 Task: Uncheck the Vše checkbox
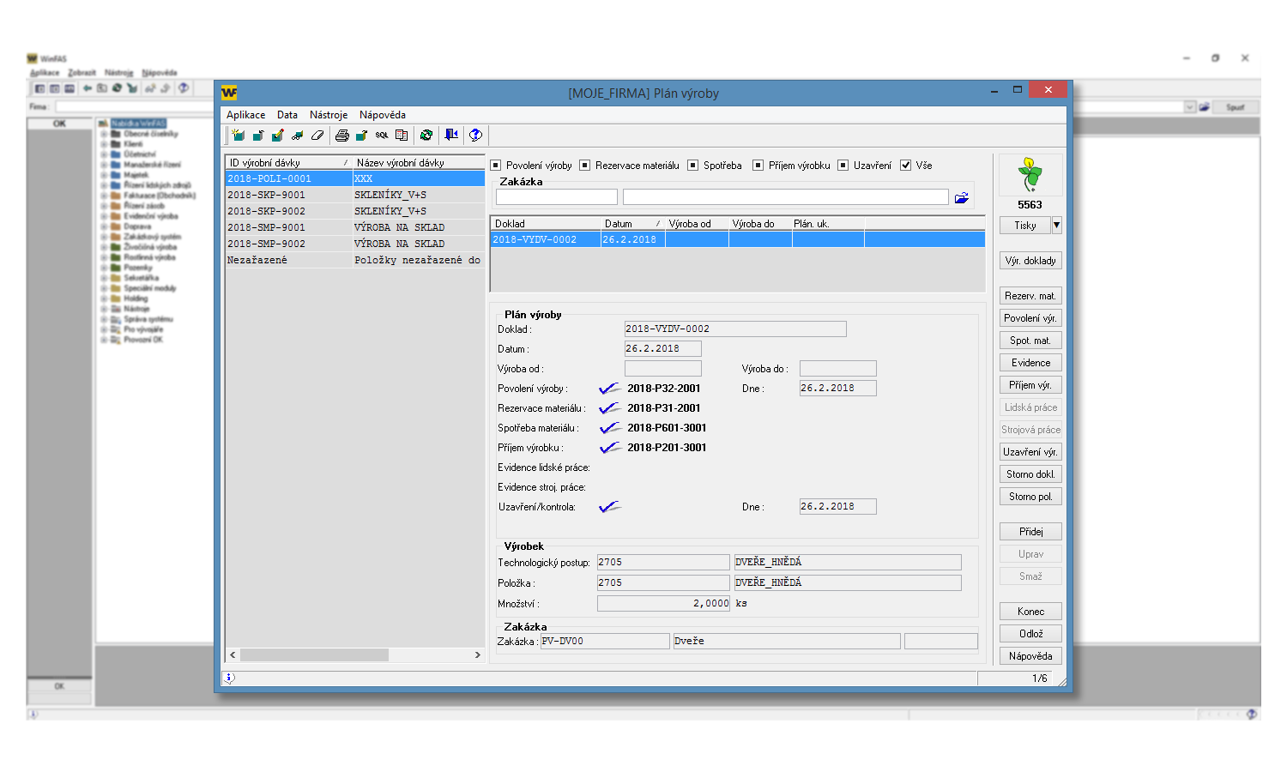905,166
